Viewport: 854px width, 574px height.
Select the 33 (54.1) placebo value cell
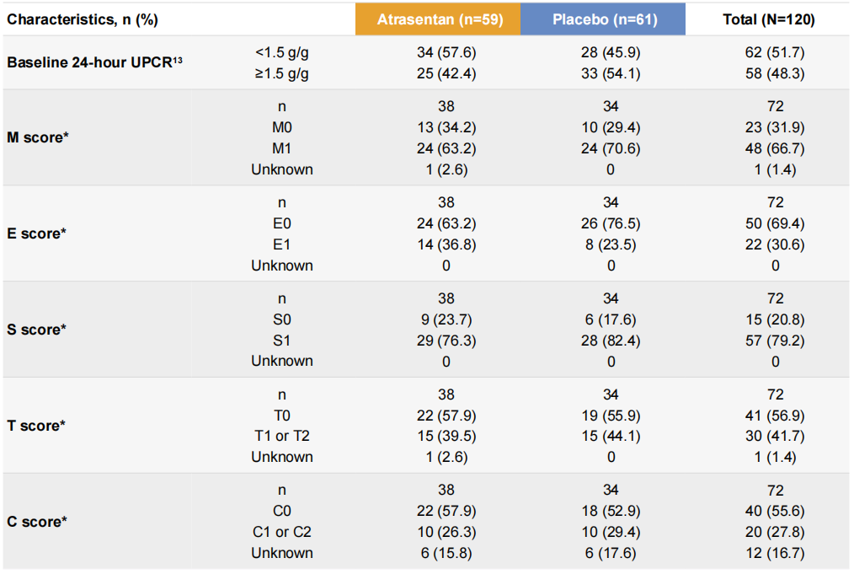click(x=611, y=73)
